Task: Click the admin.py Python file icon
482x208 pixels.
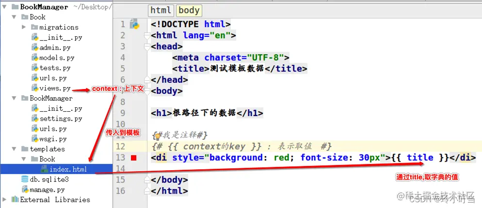Action: click(x=34, y=47)
